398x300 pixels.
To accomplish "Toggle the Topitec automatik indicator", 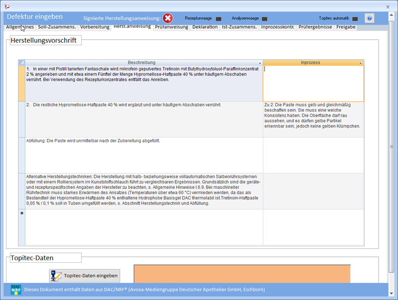I will [x=355, y=19].
